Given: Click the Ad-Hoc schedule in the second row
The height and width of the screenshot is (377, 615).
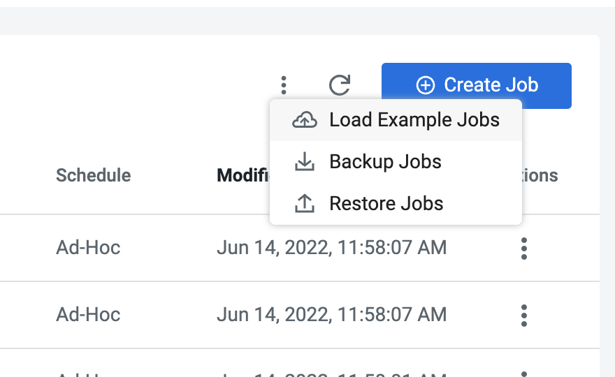Looking at the screenshot, I should tap(88, 315).
